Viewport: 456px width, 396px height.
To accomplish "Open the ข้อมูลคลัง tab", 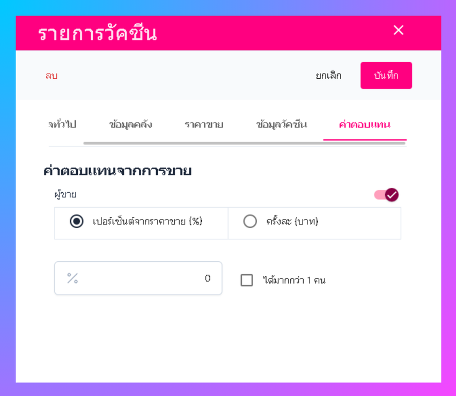I will pos(130,124).
